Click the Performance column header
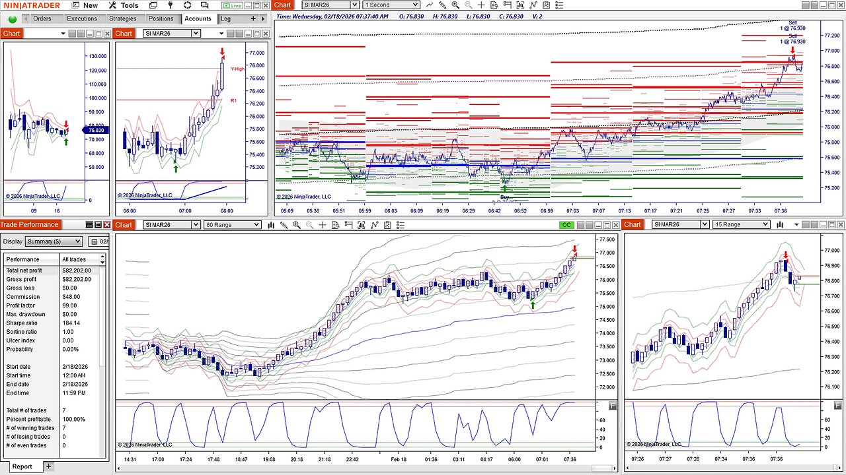The width and height of the screenshot is (846, 475). pyautogui.click(x=30, y=259)
